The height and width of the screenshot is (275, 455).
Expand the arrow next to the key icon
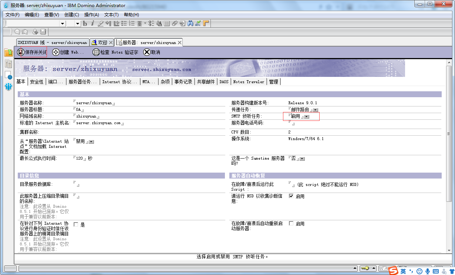point(373,268)
